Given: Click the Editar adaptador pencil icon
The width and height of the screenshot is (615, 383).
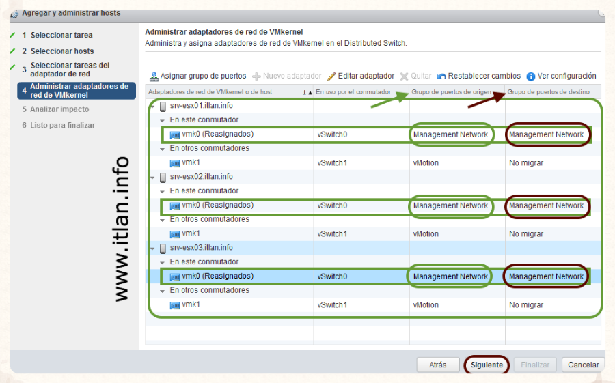Looking at the screenshot, I should pos(331,76).
